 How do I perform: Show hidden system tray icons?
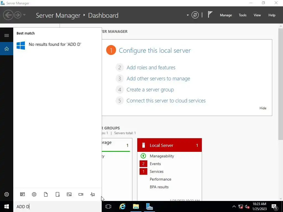[x=234, y=206]
